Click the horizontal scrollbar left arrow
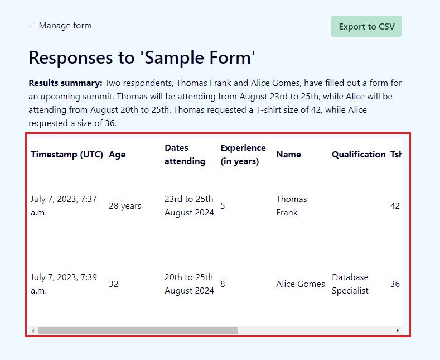 pos(33,331)
